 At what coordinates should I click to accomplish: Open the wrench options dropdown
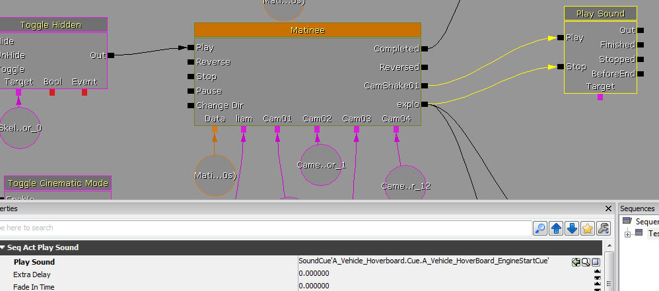[603, 228]
